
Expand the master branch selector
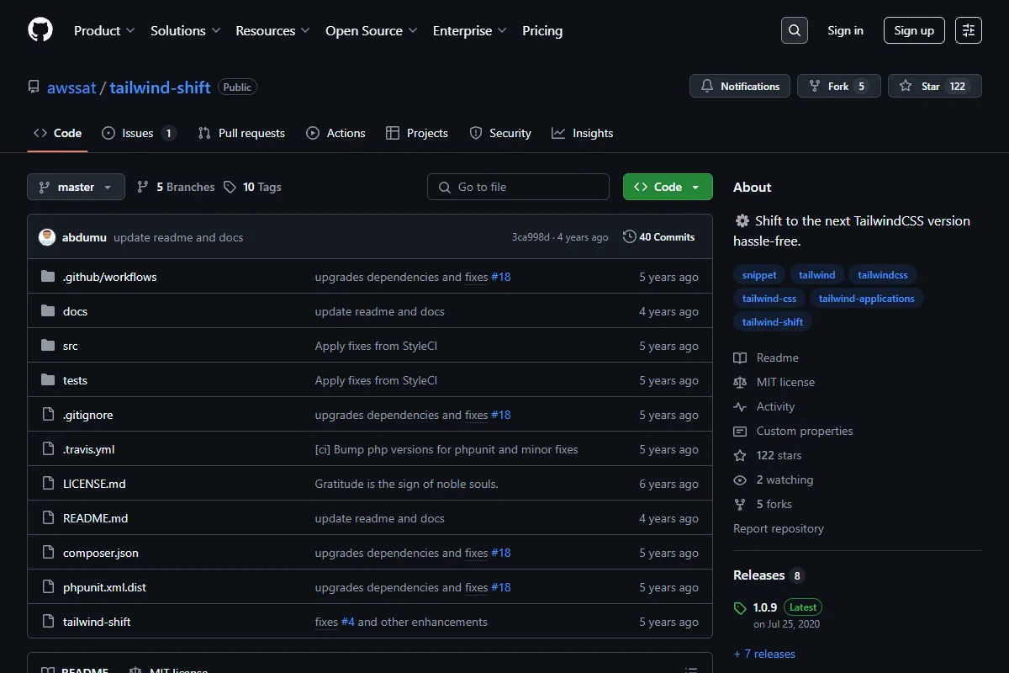click(76, 187)
